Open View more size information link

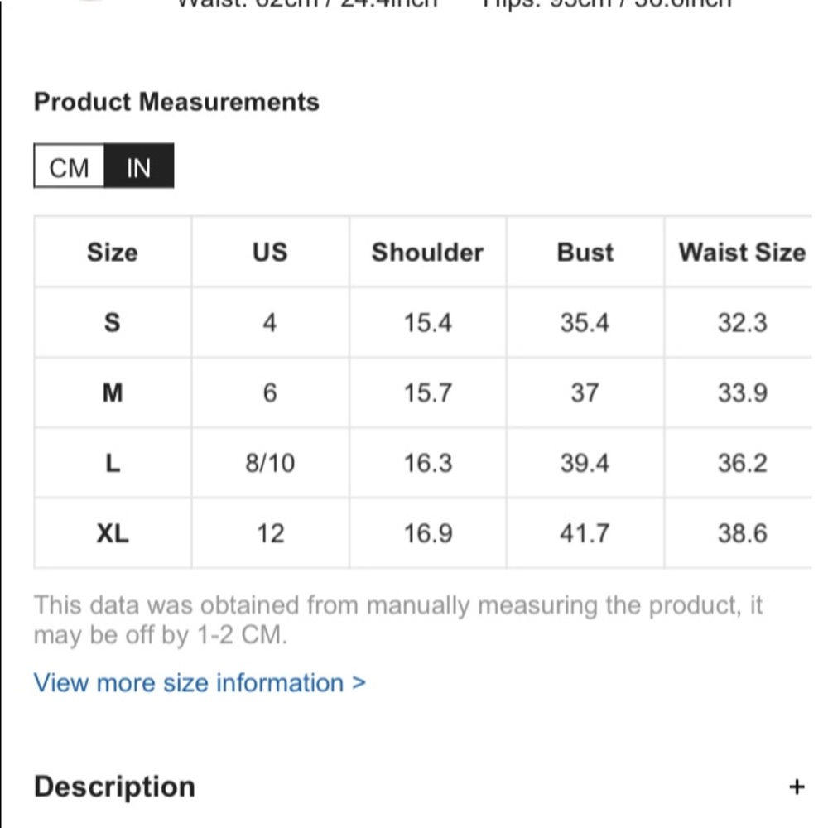200,683
